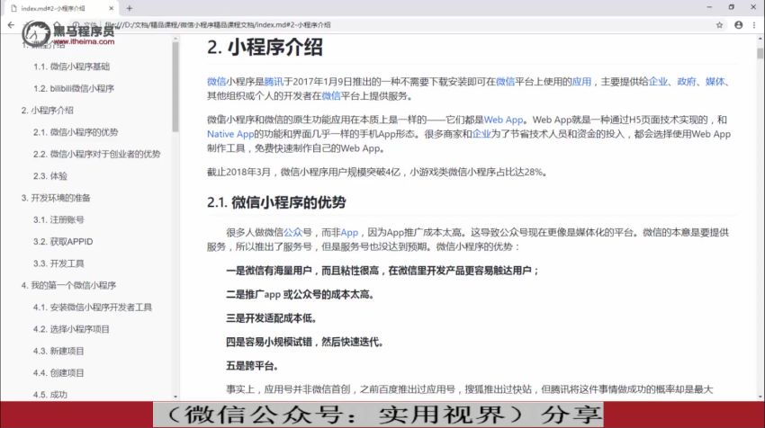Go to 1.2. bilibili微信小程序 in sidebar
The image size is (765, 428).
coord(74,88)
